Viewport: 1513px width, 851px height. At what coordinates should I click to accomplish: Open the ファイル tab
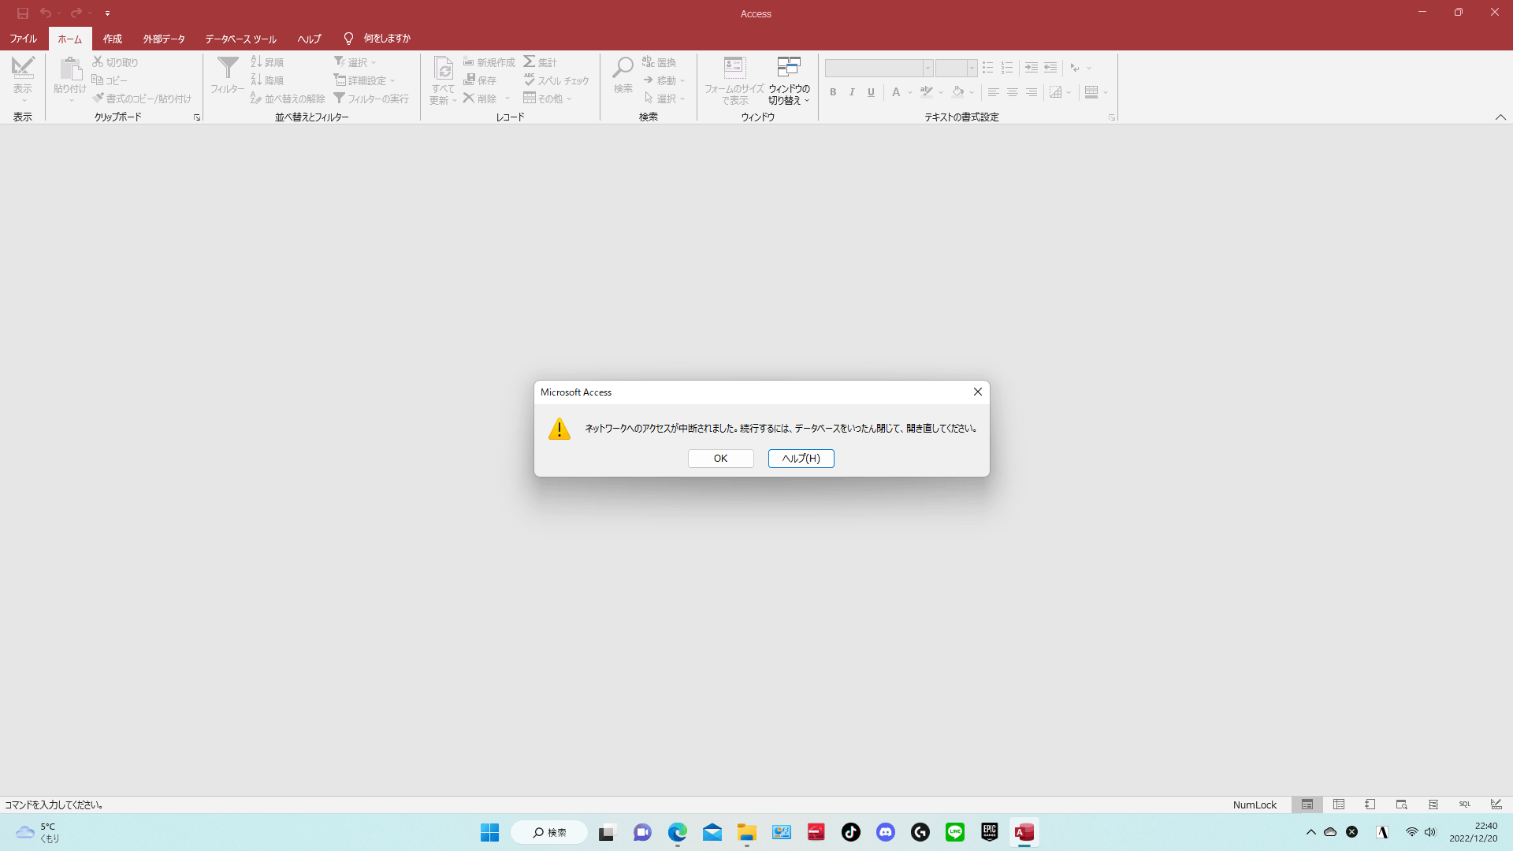(x=24, y=39)
